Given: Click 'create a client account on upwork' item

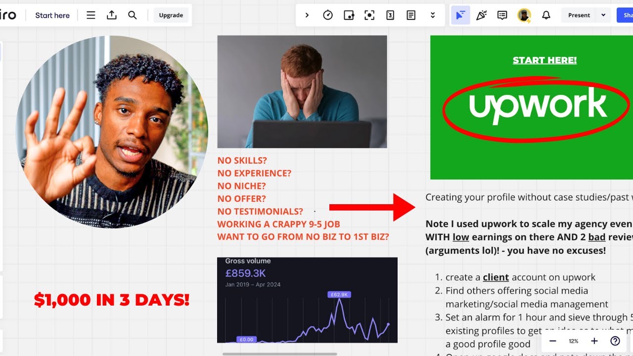Looking at the screenshot, I should pos(520,277).
